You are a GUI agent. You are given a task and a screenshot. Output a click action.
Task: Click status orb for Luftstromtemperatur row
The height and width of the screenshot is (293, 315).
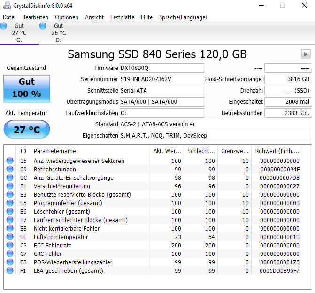(10, 237)
